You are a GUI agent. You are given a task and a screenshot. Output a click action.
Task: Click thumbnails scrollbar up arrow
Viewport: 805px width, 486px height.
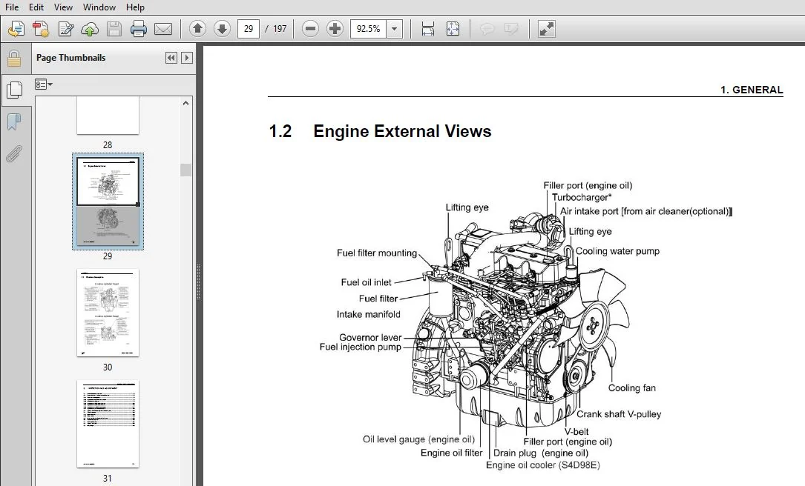pos(185,103)
